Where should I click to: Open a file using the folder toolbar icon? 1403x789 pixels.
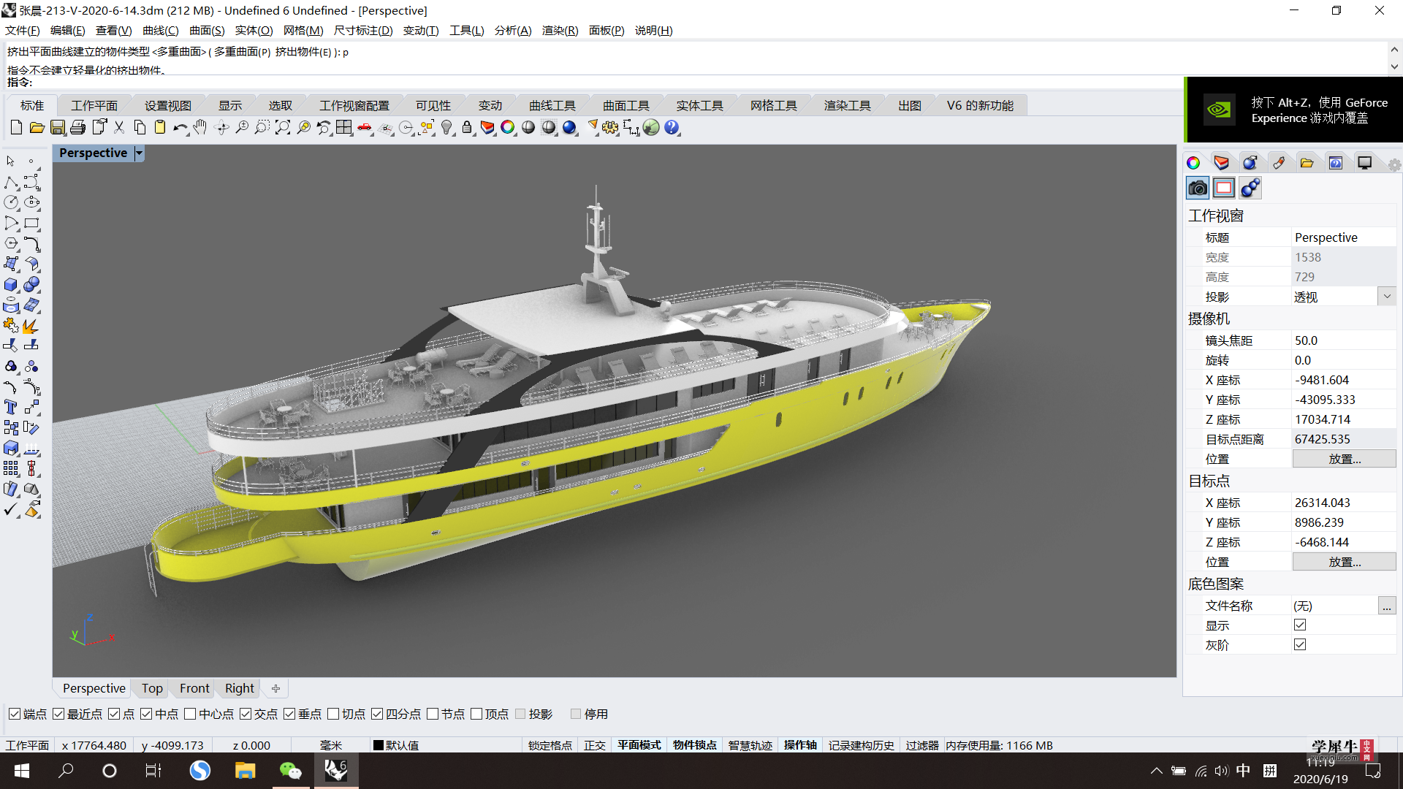tap(37, 128)
